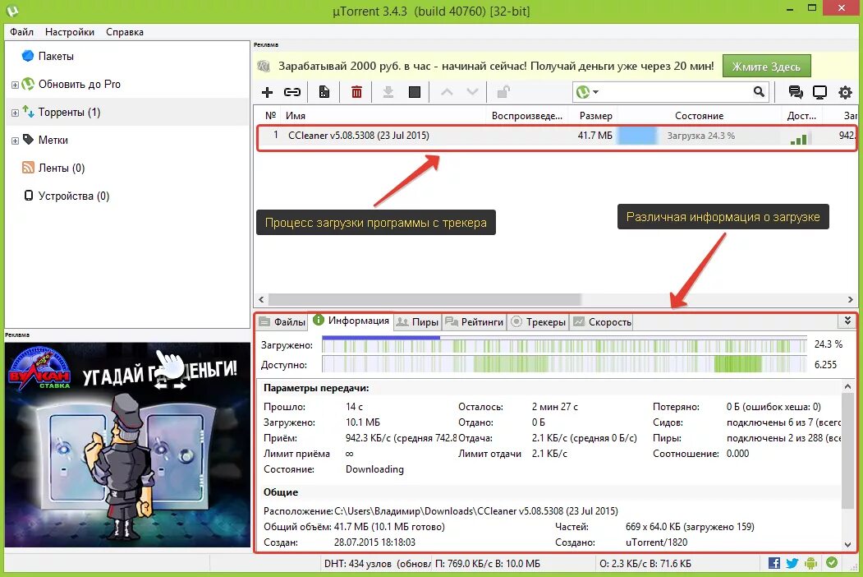863x577 pixels.
Task: Select Торренты (1) in sidebar
Action: click(x=69, y=113)
